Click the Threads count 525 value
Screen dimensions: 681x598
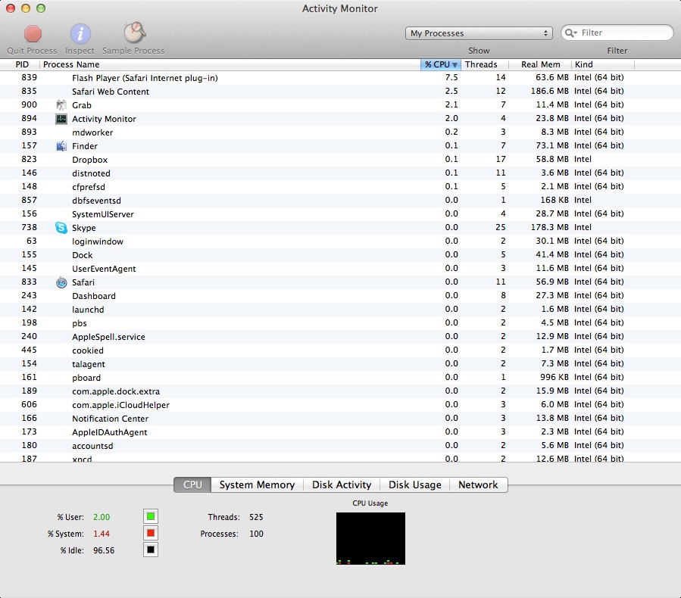click(256, 517)
